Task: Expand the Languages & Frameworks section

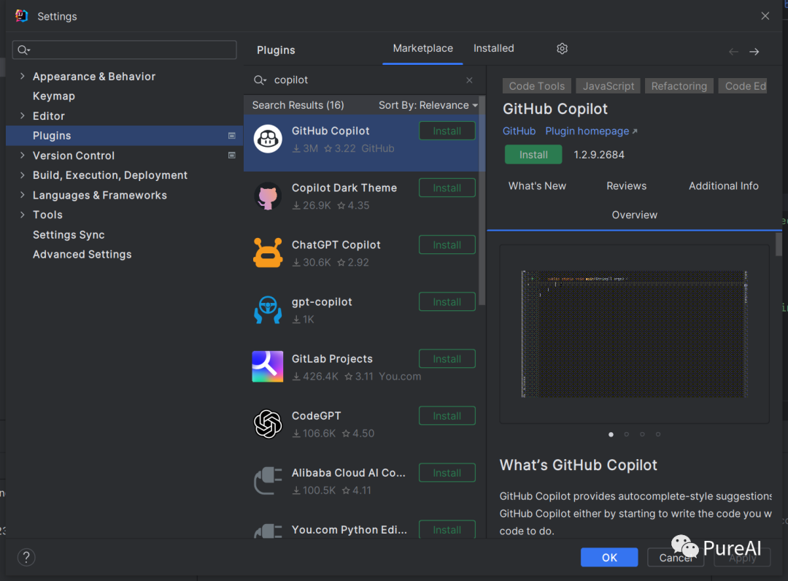Action: [20, 195]
